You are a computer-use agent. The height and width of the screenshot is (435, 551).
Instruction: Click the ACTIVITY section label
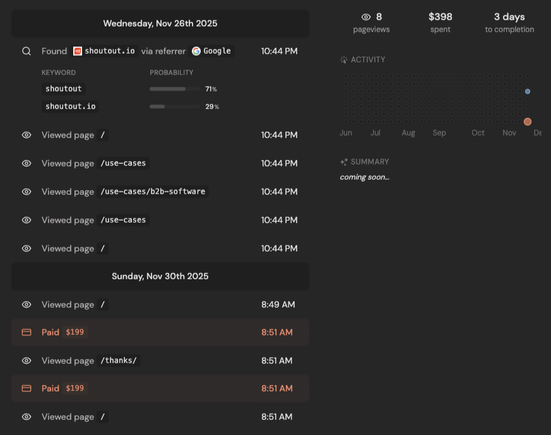point(368,60)
